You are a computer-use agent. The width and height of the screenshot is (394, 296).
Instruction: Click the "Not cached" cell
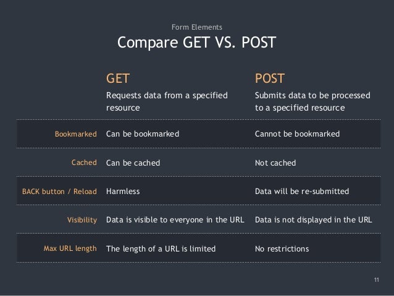coord(275,163)
